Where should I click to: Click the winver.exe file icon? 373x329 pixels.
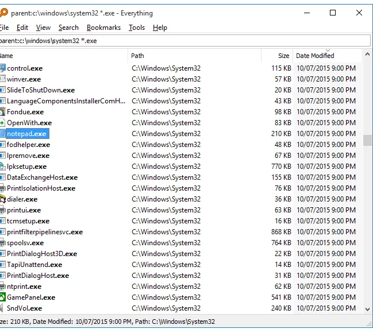[x=2, y=79]
